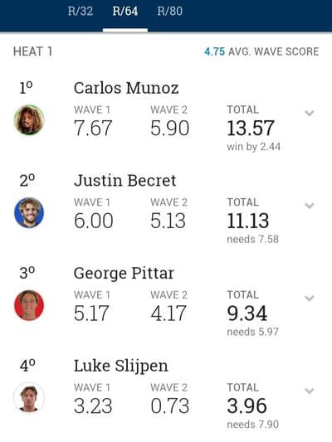
Task: Expand Luke Slijpen's wave details chevron
Action: tap(310, 391)
